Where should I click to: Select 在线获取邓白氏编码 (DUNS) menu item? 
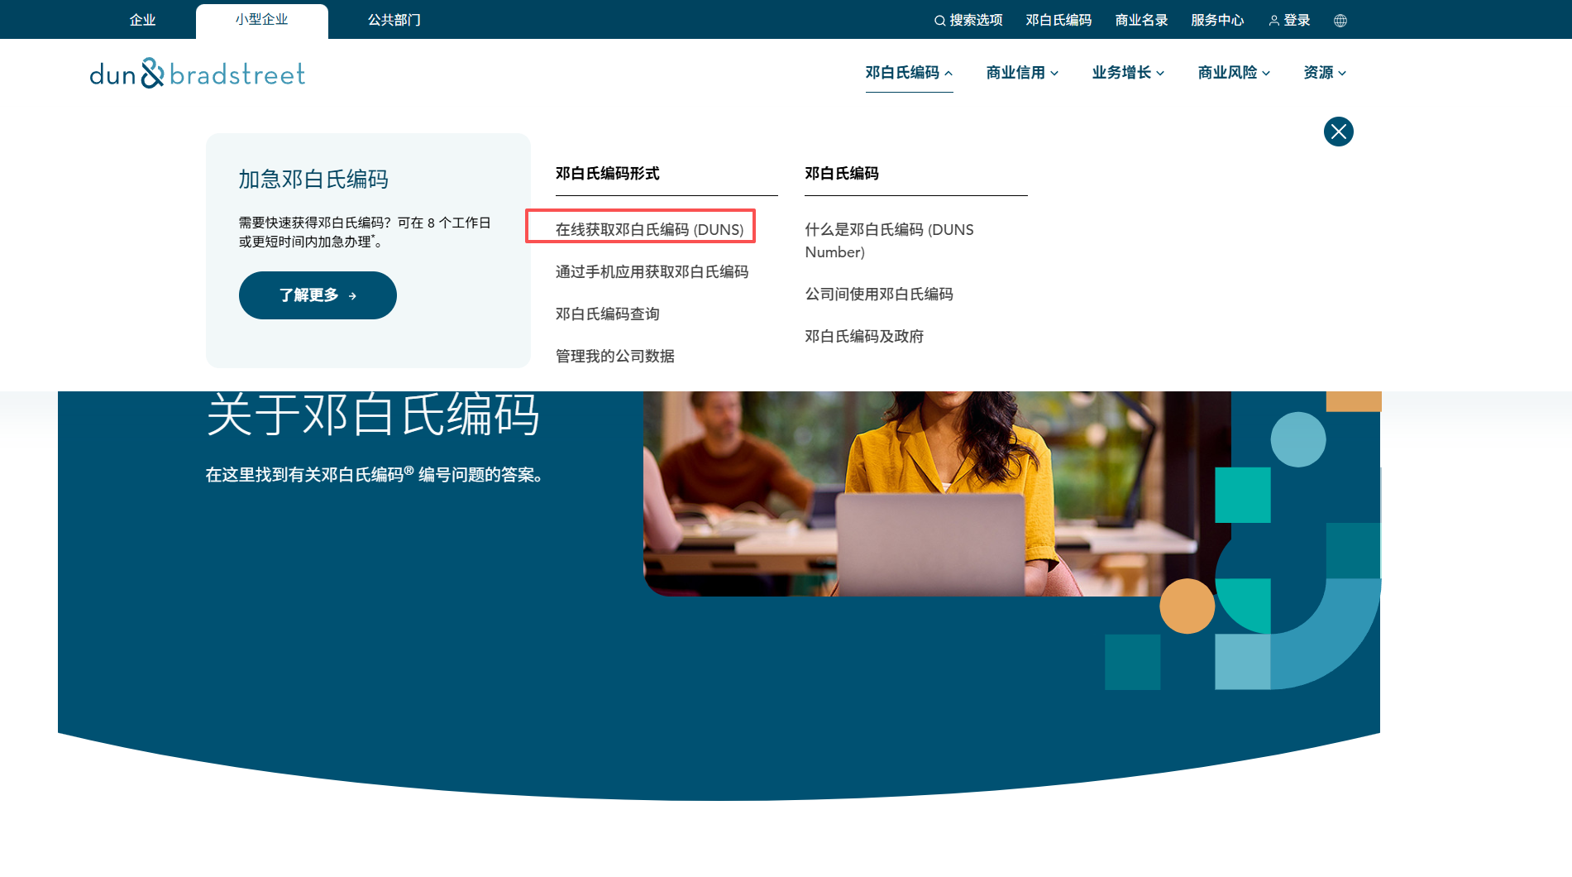point(649,229)
